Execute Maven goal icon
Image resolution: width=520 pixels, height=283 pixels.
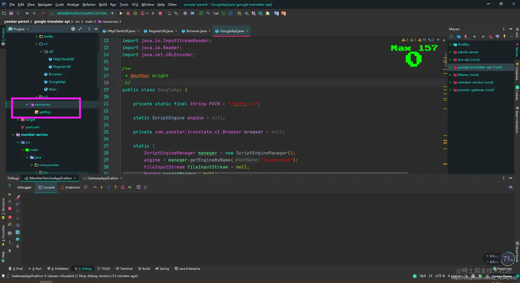coord(490,37)
